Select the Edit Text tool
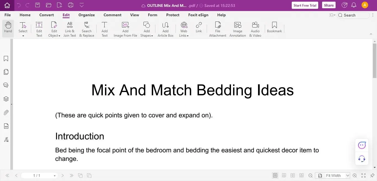 click(x=39, y=29)
